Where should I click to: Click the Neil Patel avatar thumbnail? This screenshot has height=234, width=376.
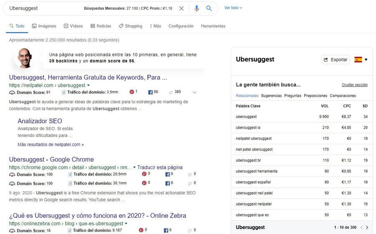click(24, 58)
